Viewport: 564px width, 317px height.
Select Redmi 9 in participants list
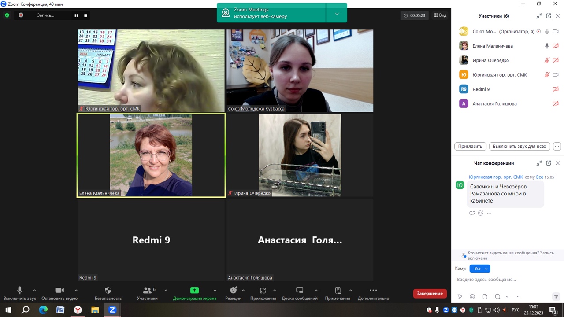508,89
